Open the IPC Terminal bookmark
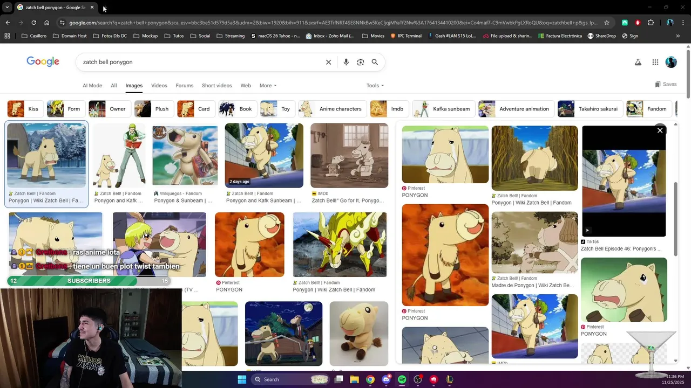The width and height of the screenshot is (691, 388). point(405,36)
